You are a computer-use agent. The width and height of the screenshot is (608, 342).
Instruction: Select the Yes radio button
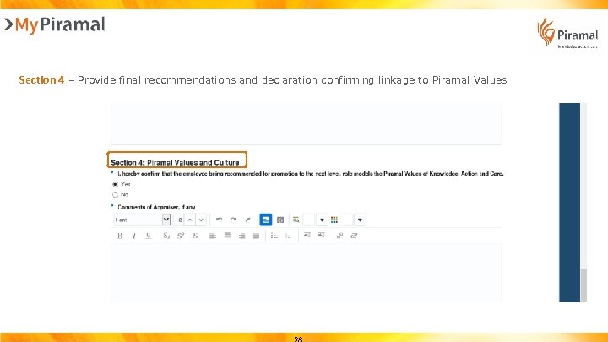[x=115, y=184]
